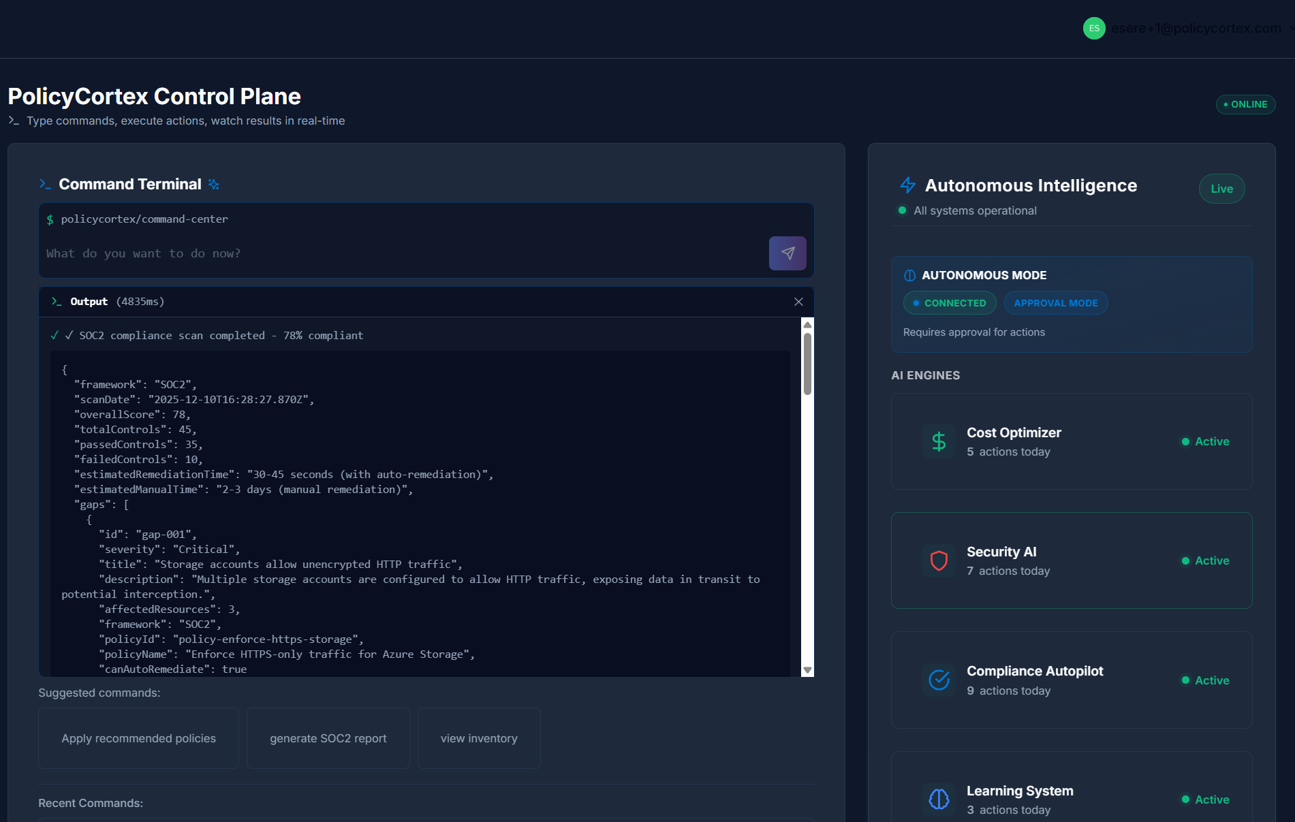This screenshot has height=822, width=1295.
Task: Click the "scanDate" line in output
Action: pos(194,400)
